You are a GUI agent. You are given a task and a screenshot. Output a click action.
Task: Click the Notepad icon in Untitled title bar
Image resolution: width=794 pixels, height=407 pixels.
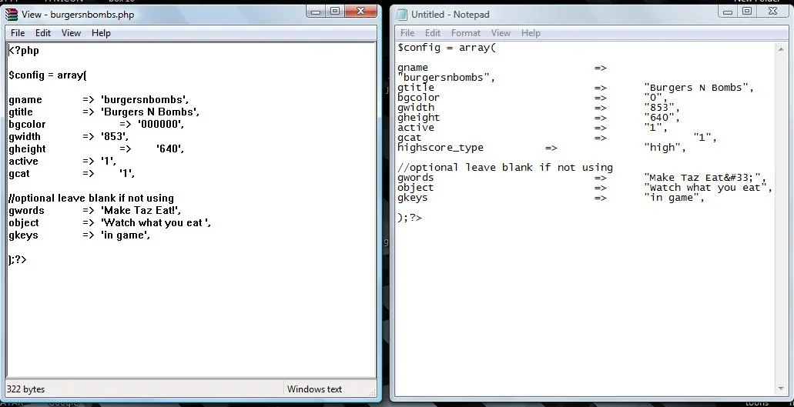(401, 15)
